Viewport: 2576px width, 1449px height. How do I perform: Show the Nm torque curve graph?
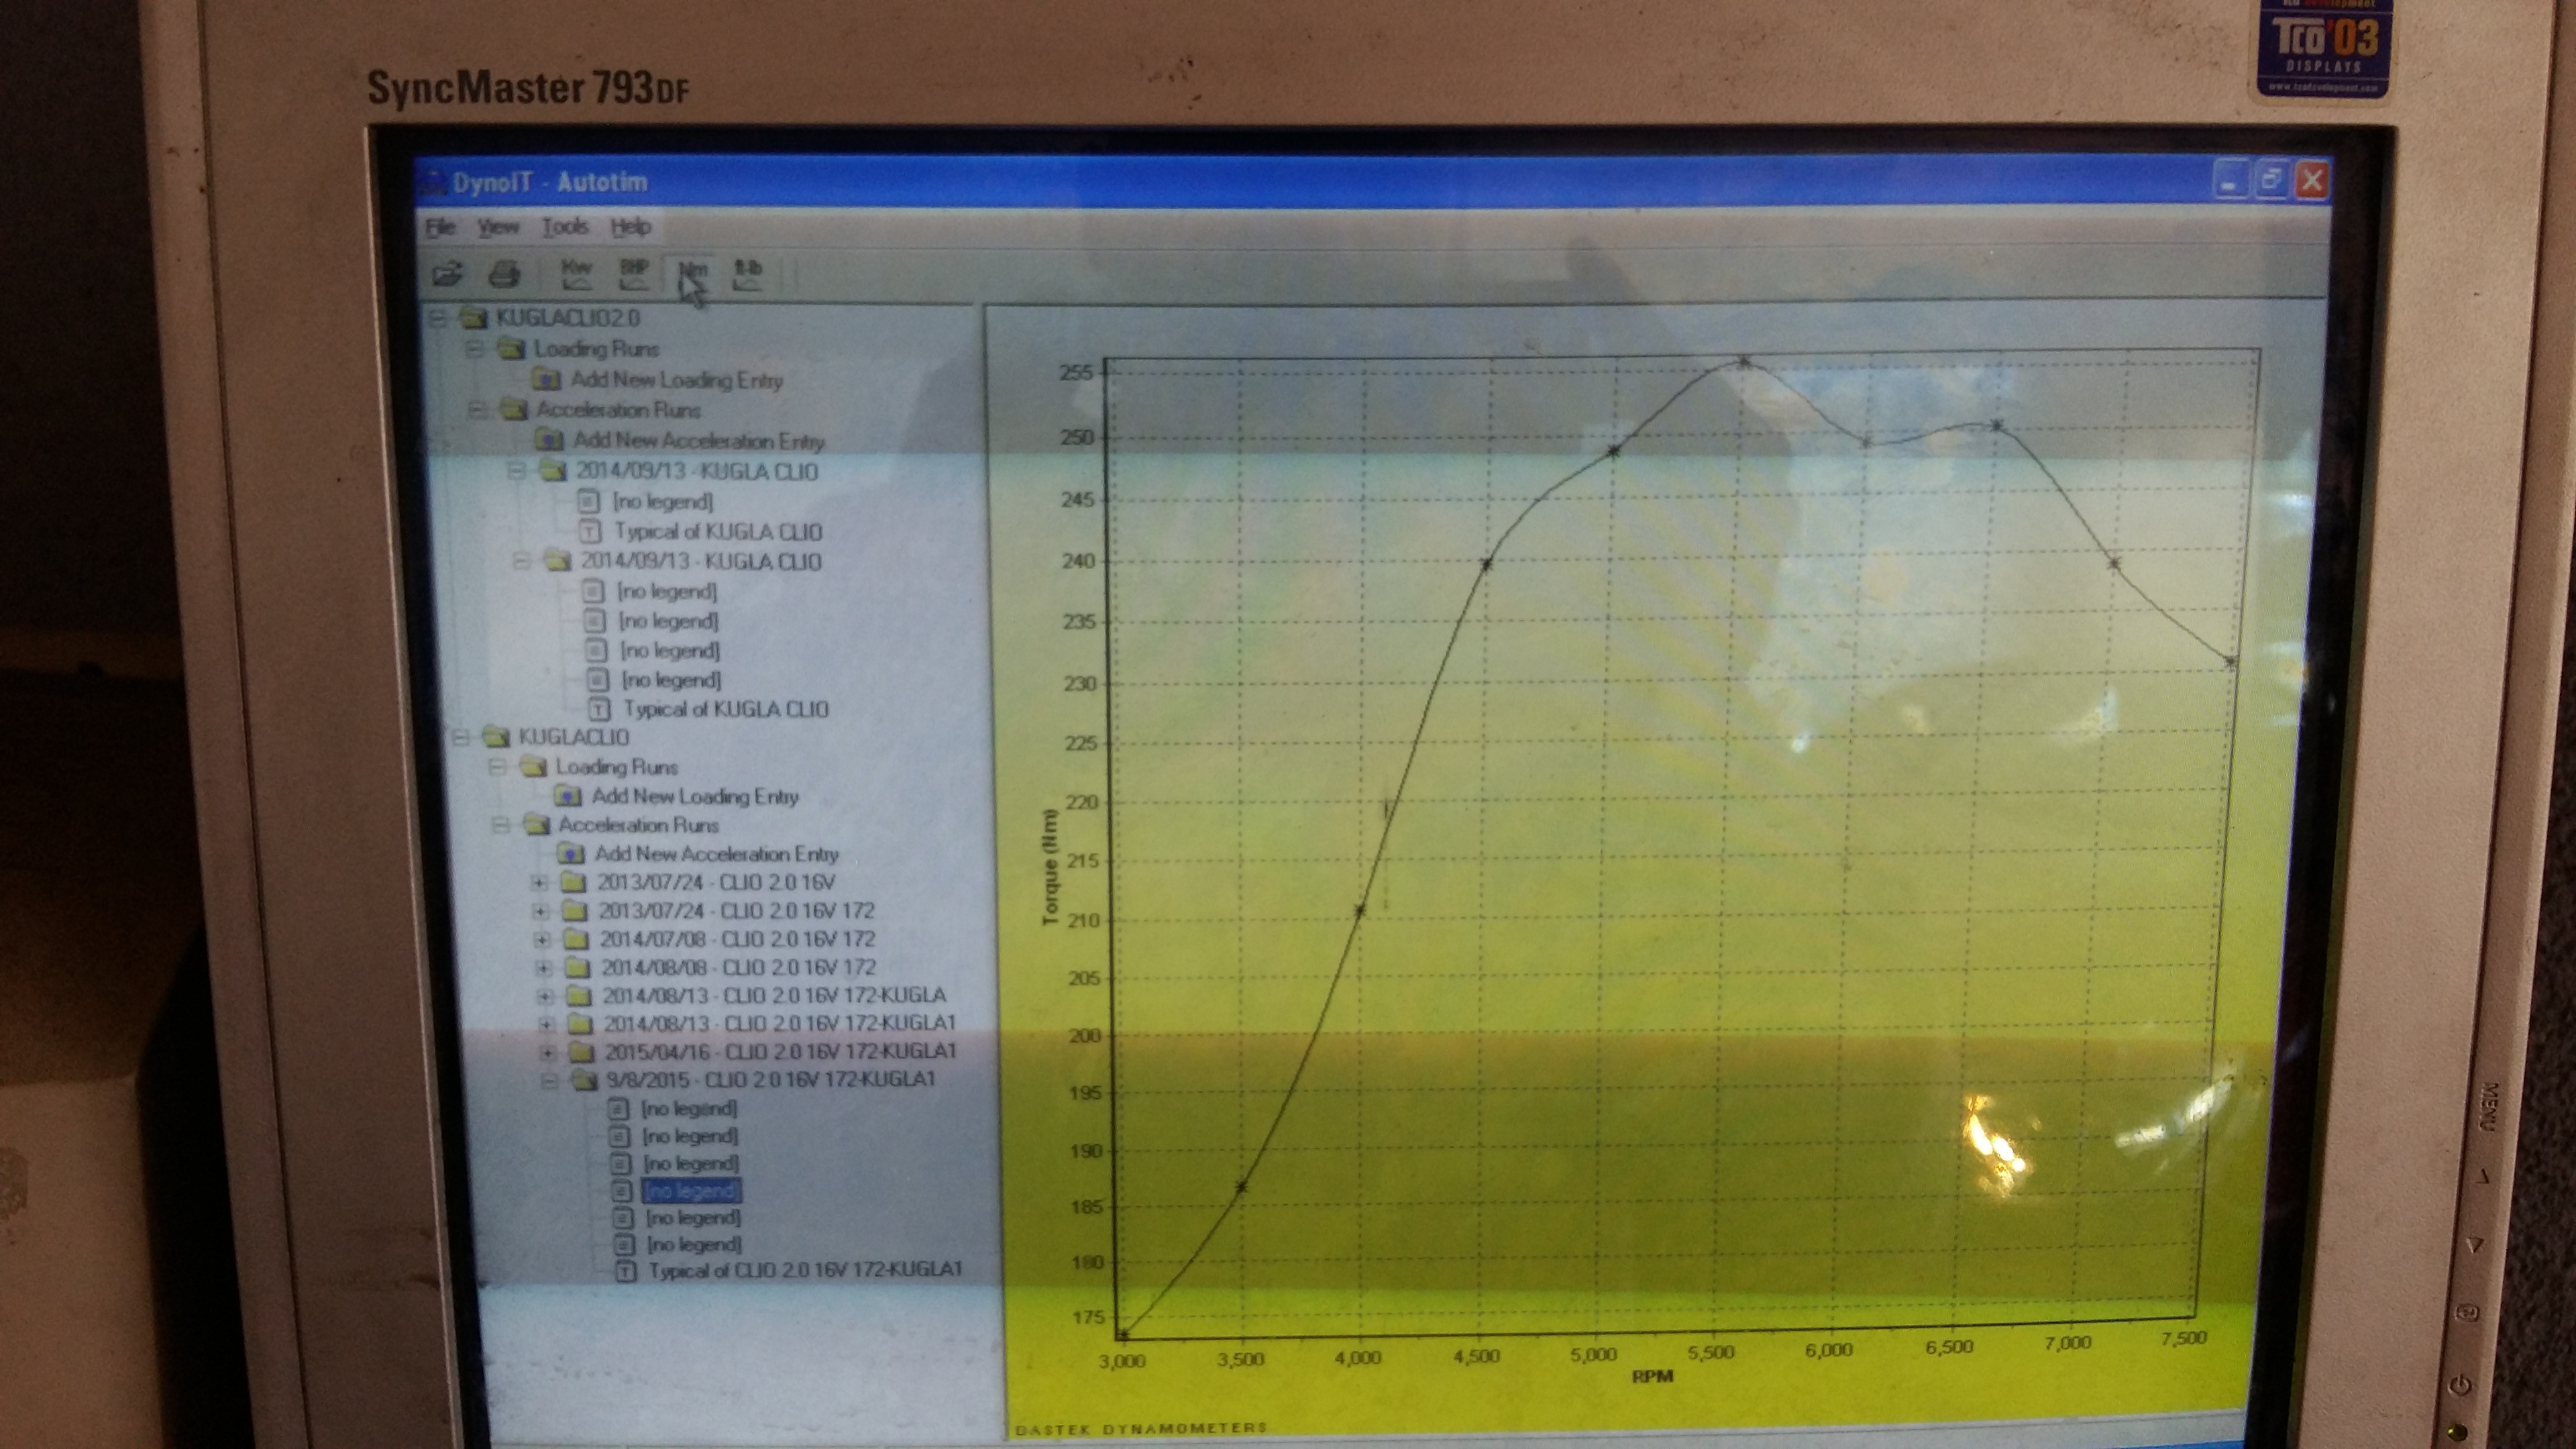coord(692,272)
